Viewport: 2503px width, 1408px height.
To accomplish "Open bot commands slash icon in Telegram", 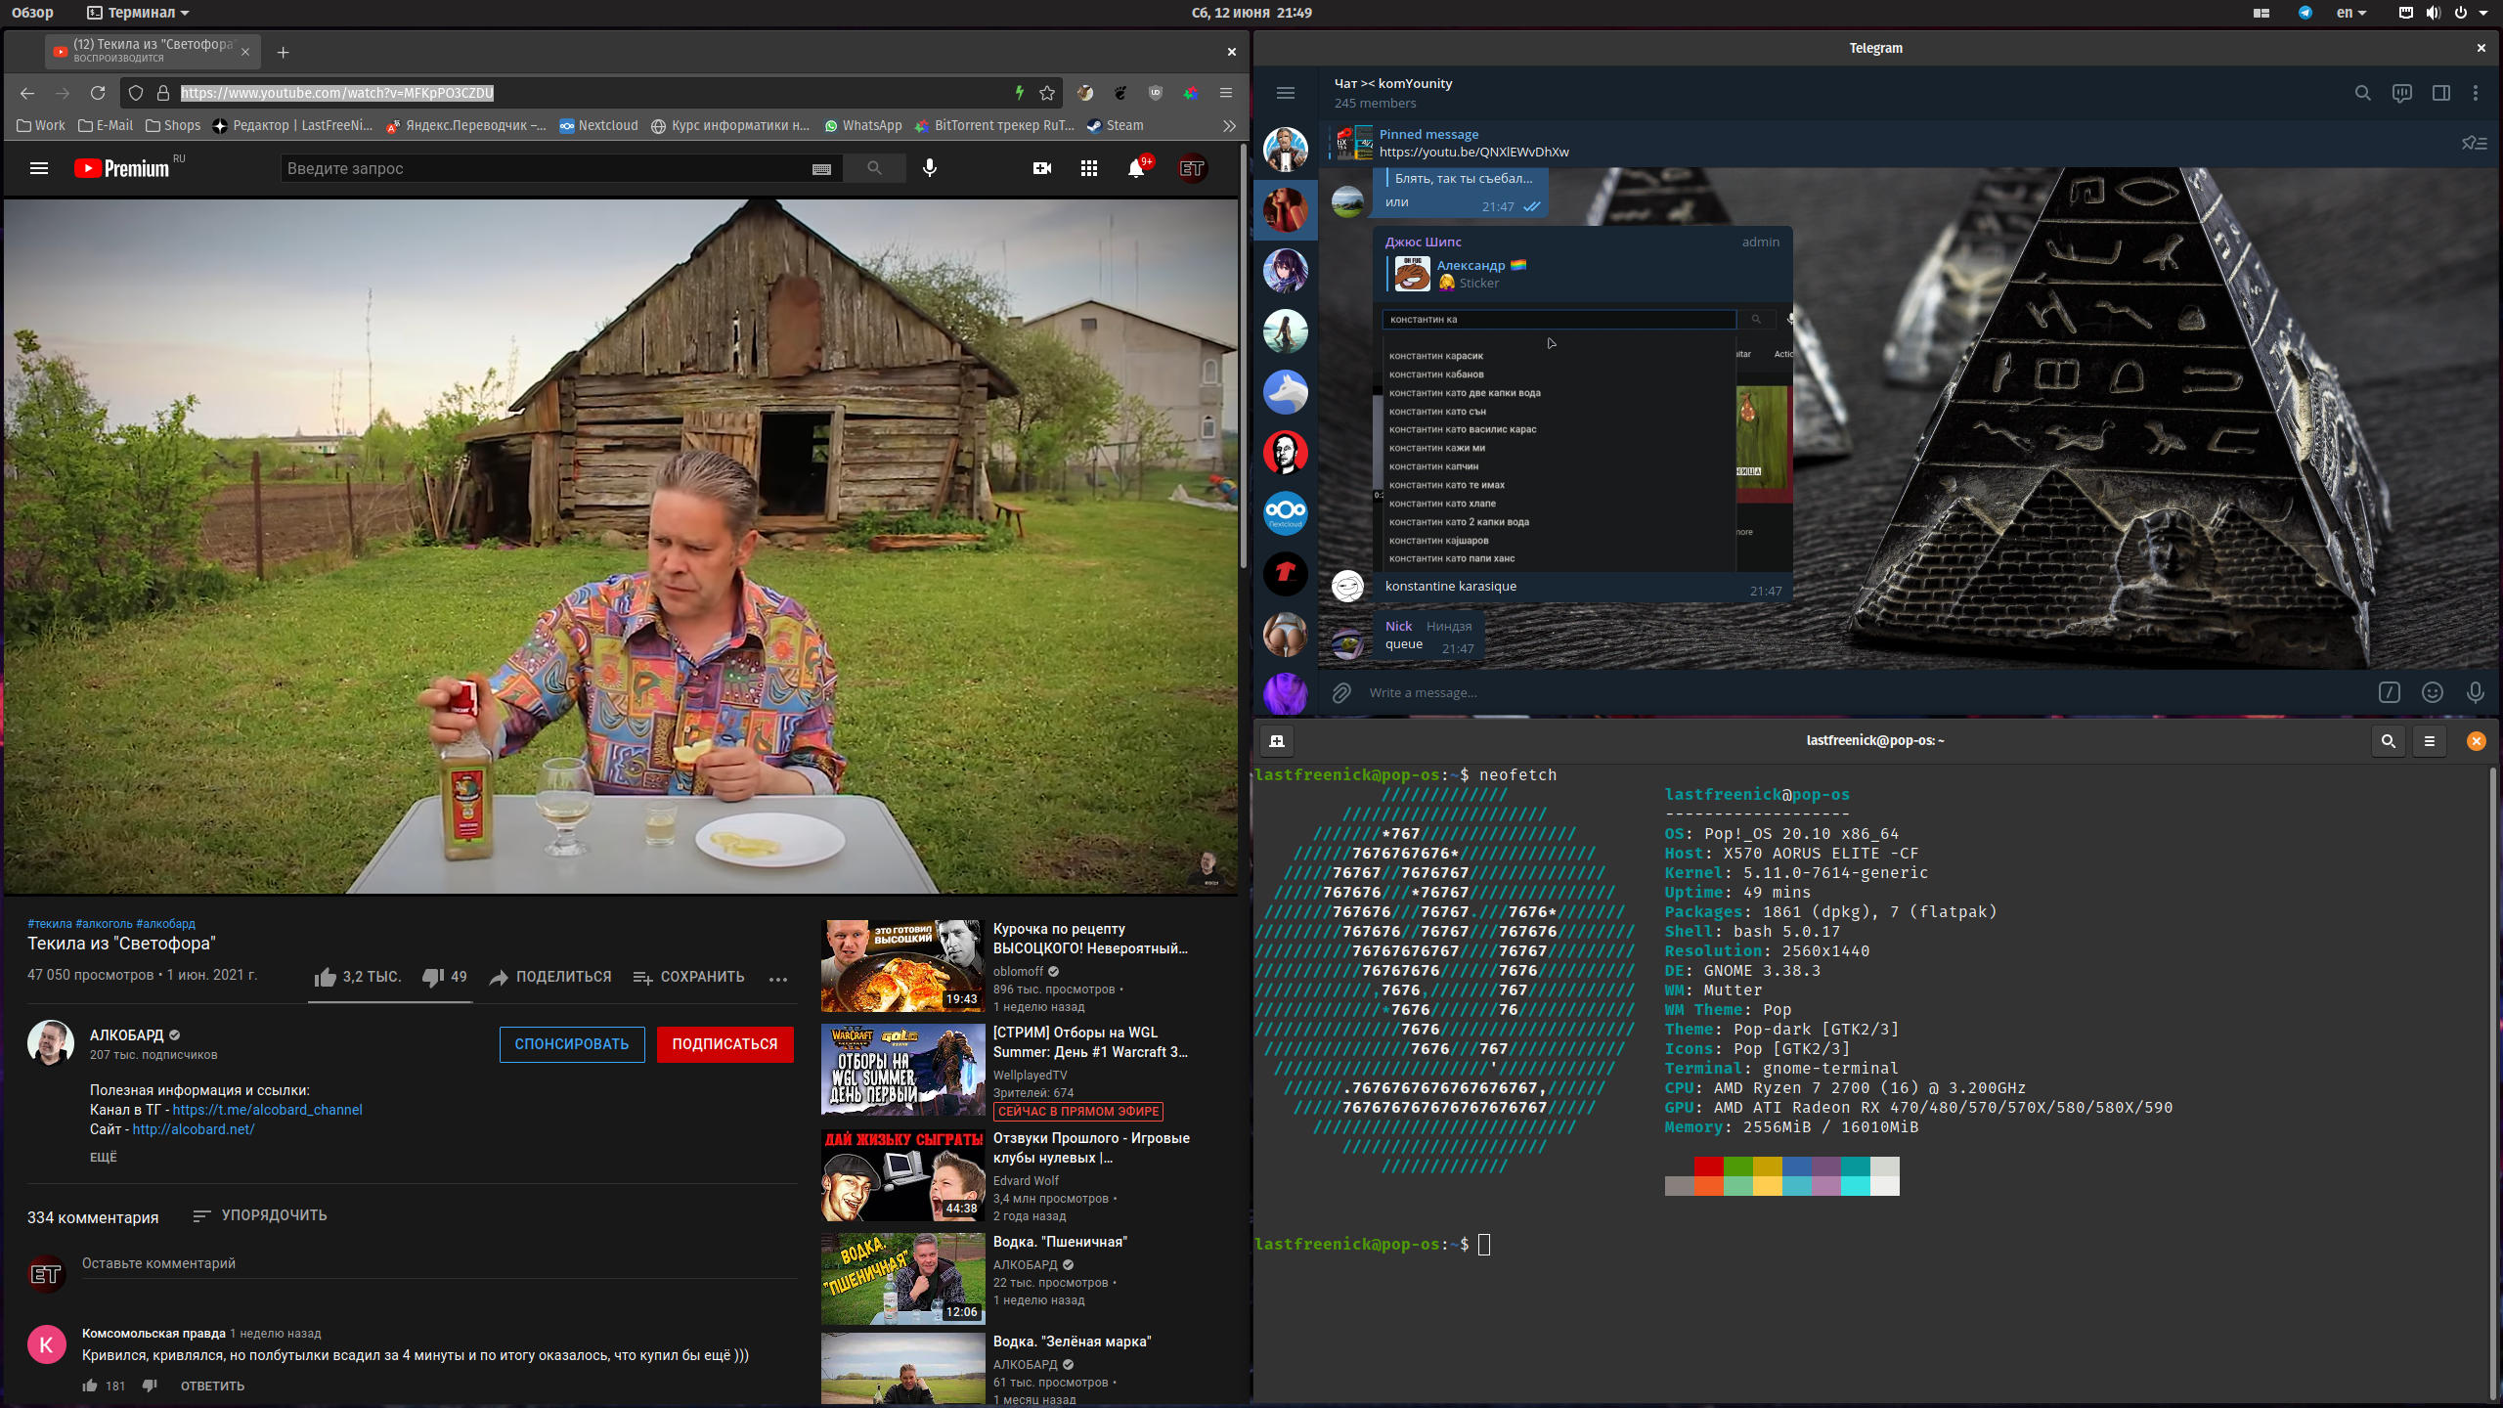I will [x=2390, y=692].
